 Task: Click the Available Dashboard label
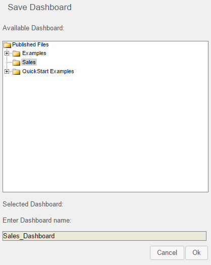point(33,28)
